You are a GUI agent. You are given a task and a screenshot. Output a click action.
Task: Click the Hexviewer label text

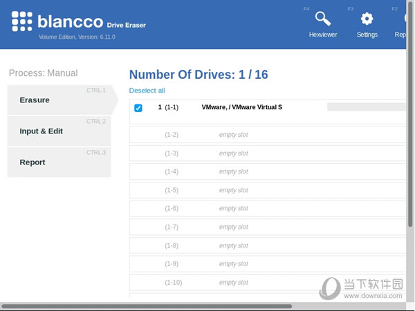tap(323, 35)
